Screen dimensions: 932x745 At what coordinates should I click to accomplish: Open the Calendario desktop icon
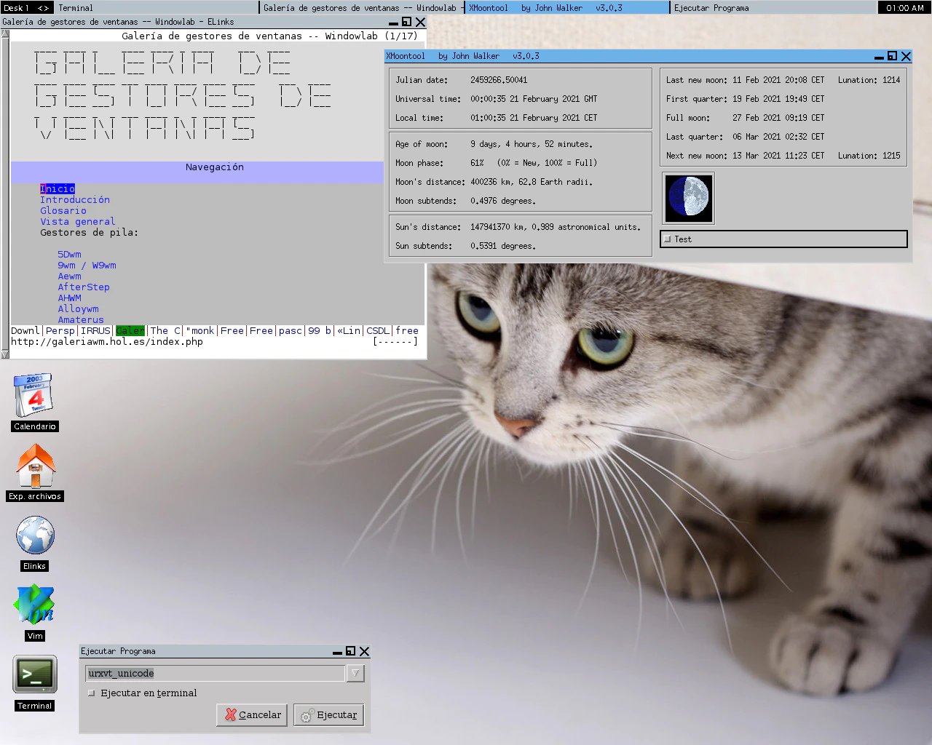[x=34, y=395]
